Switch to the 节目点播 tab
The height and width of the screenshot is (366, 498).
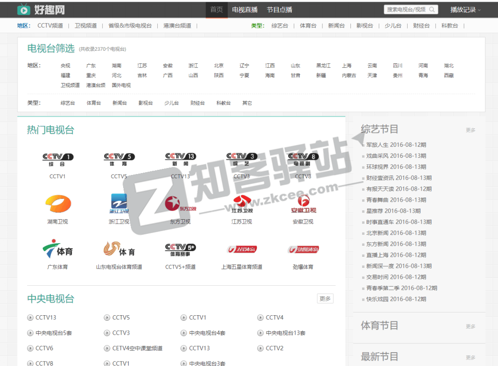pyautogui.click(x=279, y=10)
